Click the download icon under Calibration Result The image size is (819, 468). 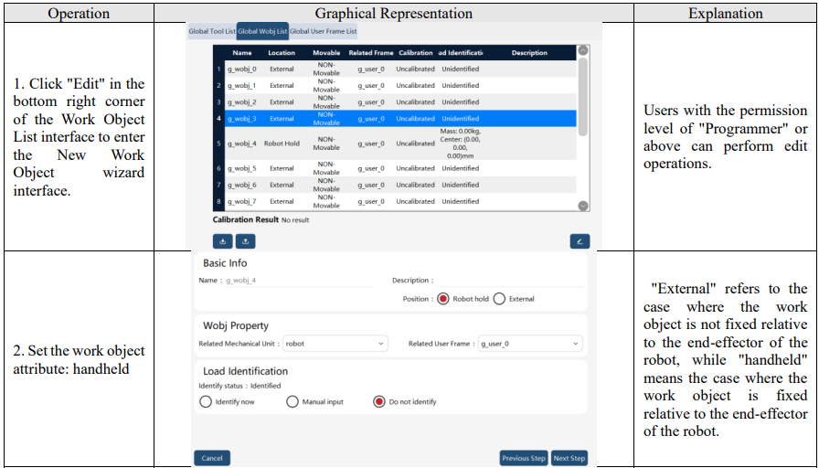222,241
